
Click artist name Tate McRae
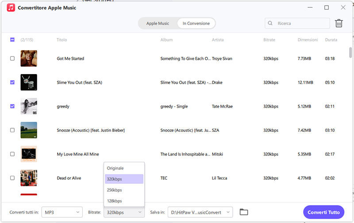point(222,106)
